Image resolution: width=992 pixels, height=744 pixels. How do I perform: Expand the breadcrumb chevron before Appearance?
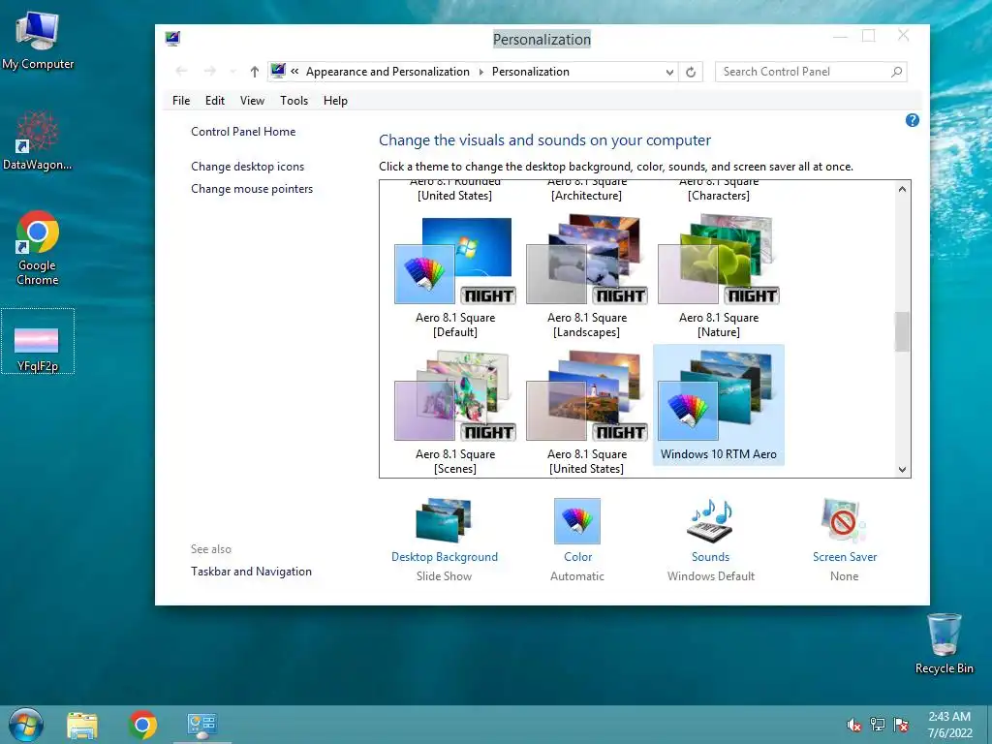tap(294, 72)
